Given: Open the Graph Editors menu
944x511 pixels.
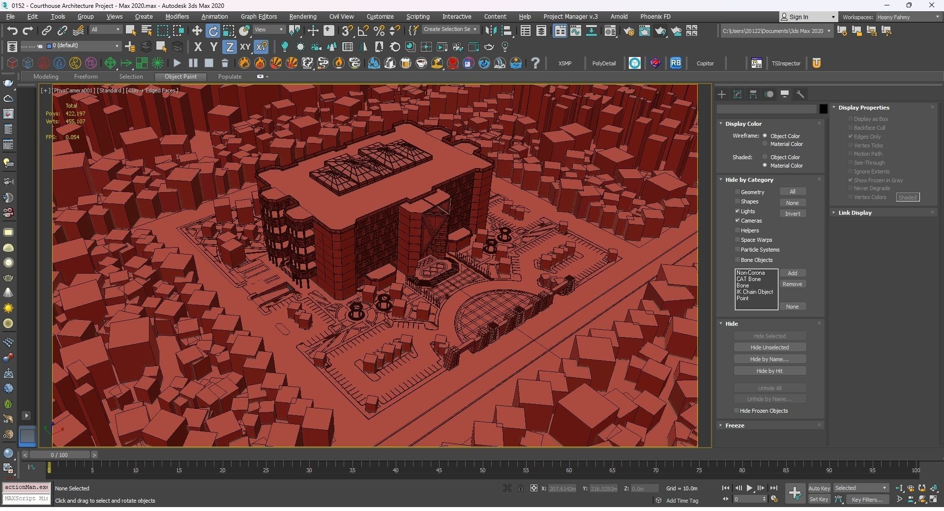Looking at the screenshot, I should tap(259, 16).
